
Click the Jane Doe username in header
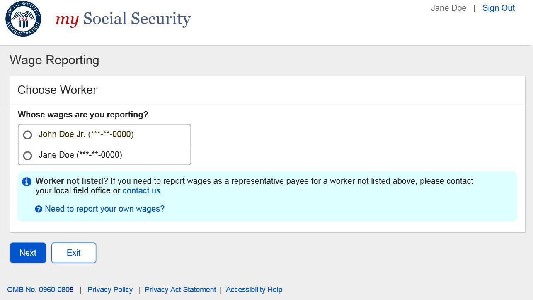click(x=448, y=8)
